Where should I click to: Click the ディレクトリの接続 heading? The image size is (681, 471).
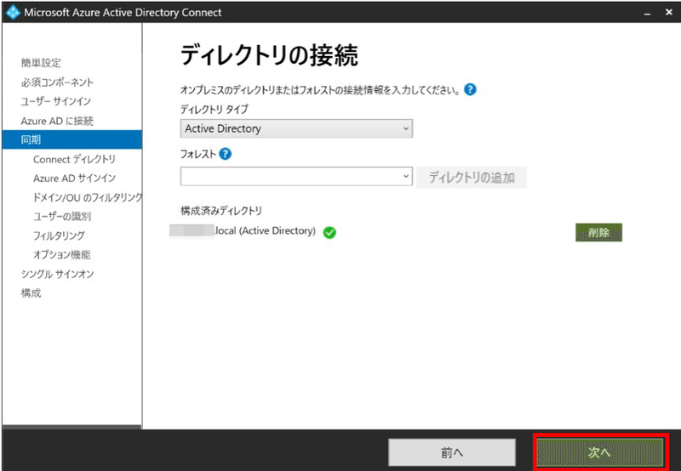click(269, 55)
